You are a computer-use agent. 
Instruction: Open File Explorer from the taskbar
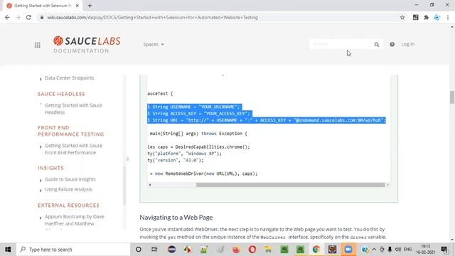[268, 250]
